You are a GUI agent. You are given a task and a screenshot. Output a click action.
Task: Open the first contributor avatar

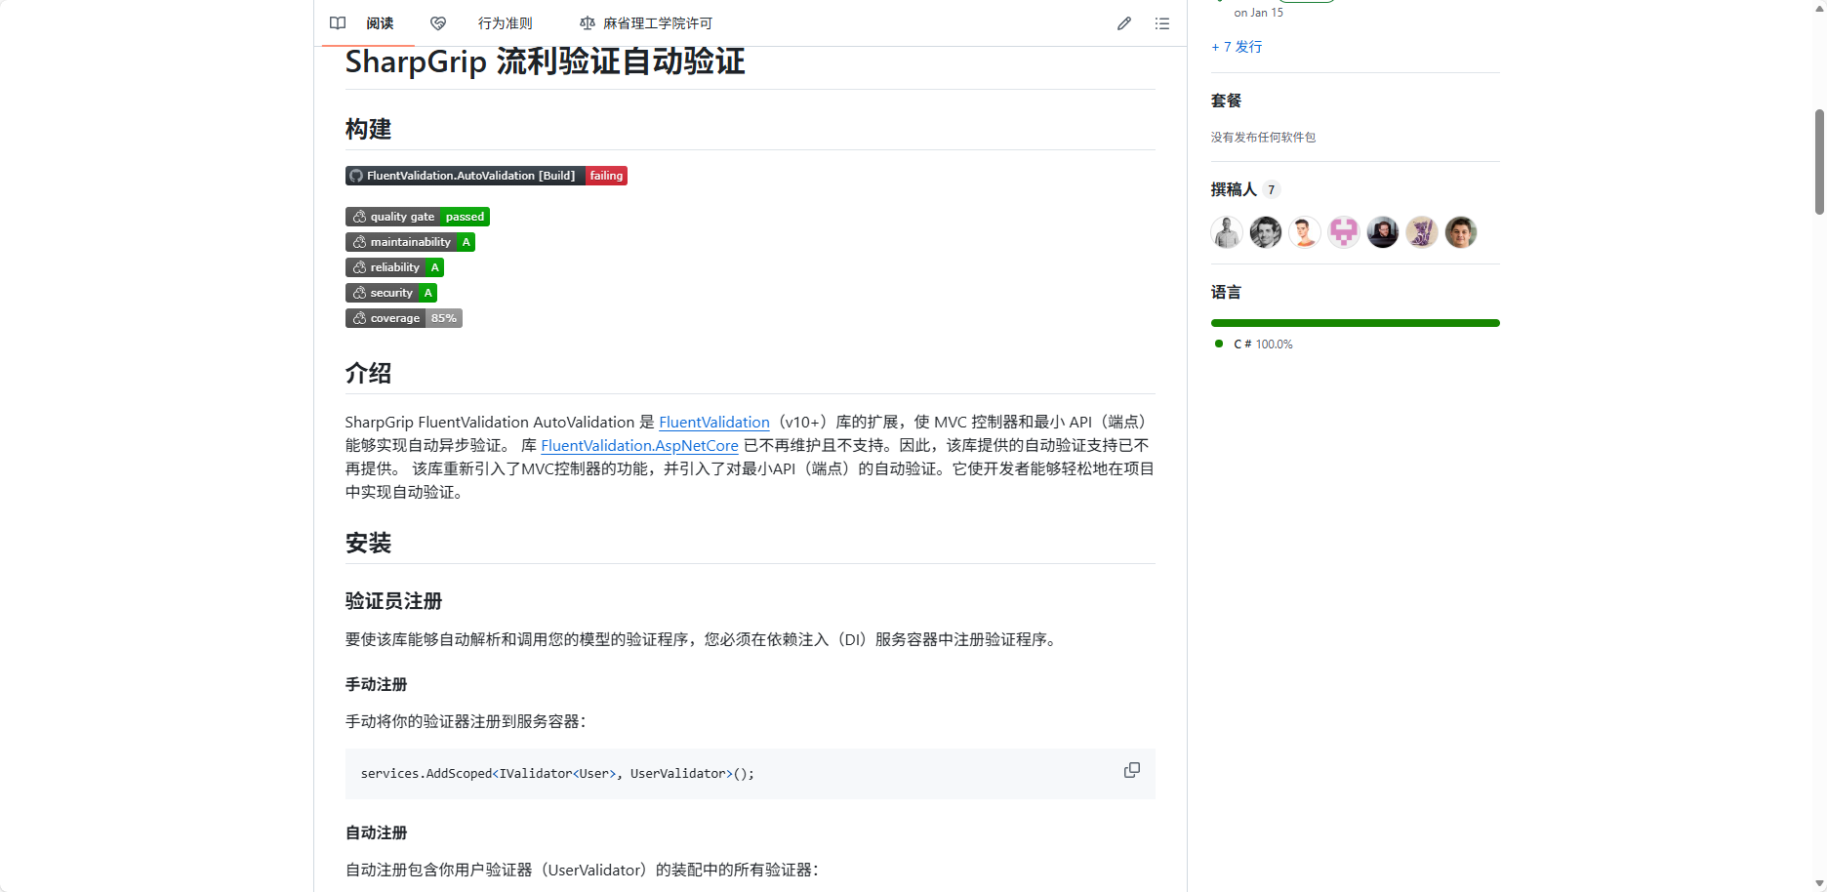[1227, 232]
